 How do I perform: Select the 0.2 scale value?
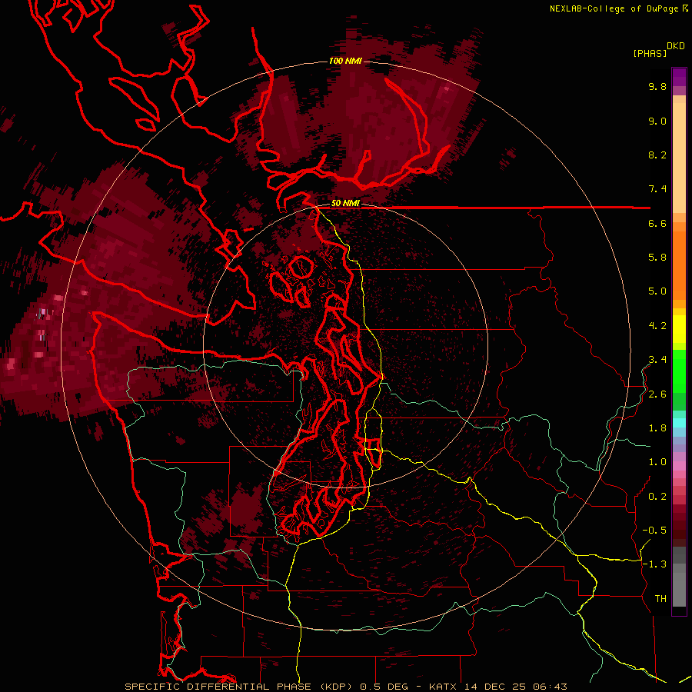click(x=657, y=497)
